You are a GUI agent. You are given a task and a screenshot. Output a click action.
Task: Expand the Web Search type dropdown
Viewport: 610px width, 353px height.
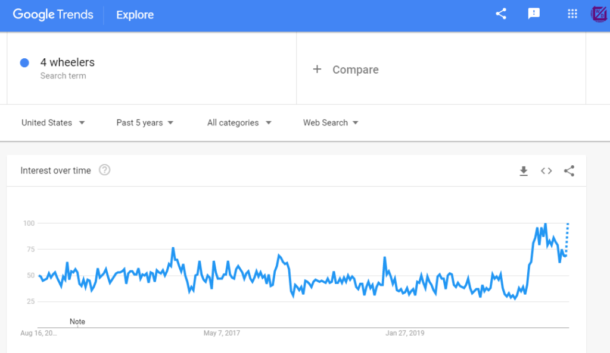tap(331, 122)
